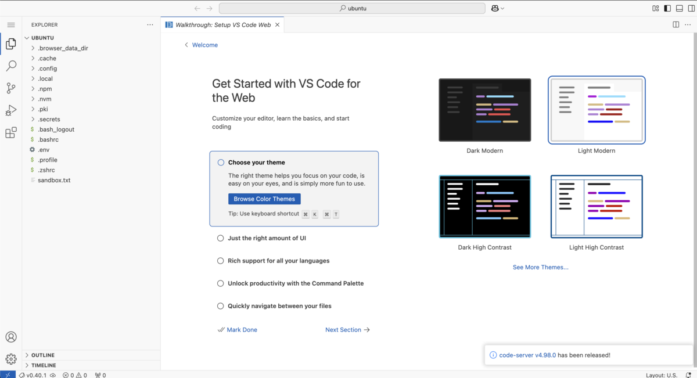Expand the .nvm folder
The height and width of the screenshot is (378, 697).
pos(33,99)
